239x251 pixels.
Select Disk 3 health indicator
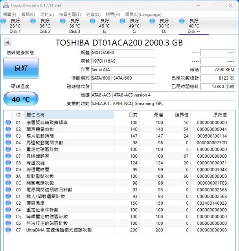click(63, 21)
